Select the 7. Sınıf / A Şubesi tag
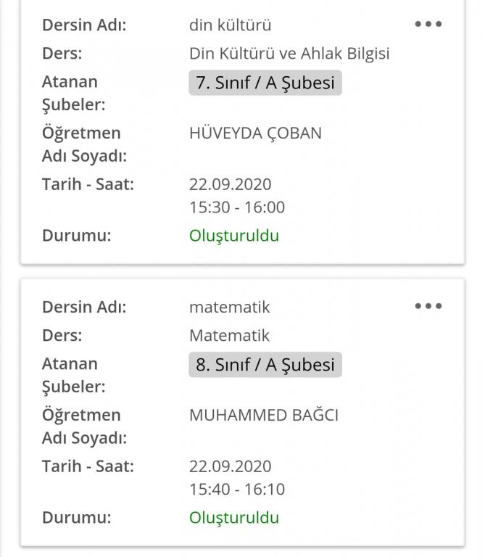Screen dimensions: 485x557 [x=265, y=83]
